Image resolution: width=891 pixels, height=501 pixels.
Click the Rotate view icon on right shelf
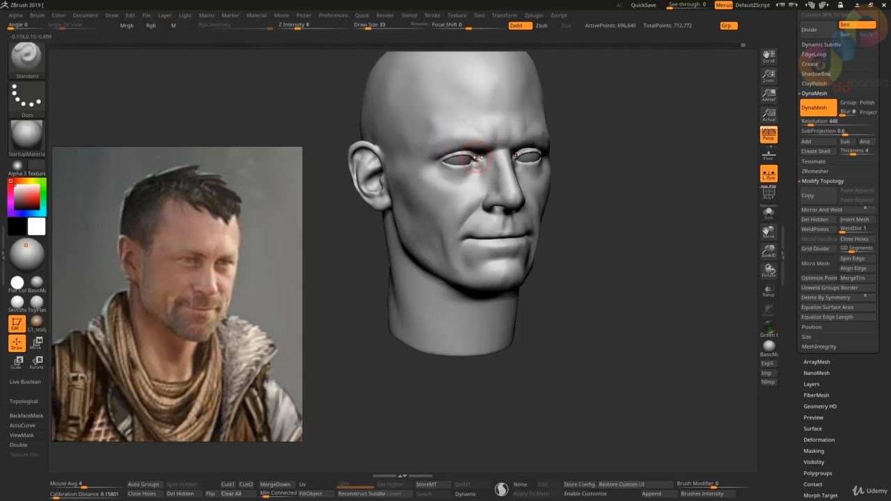click(x=768, y=271)
